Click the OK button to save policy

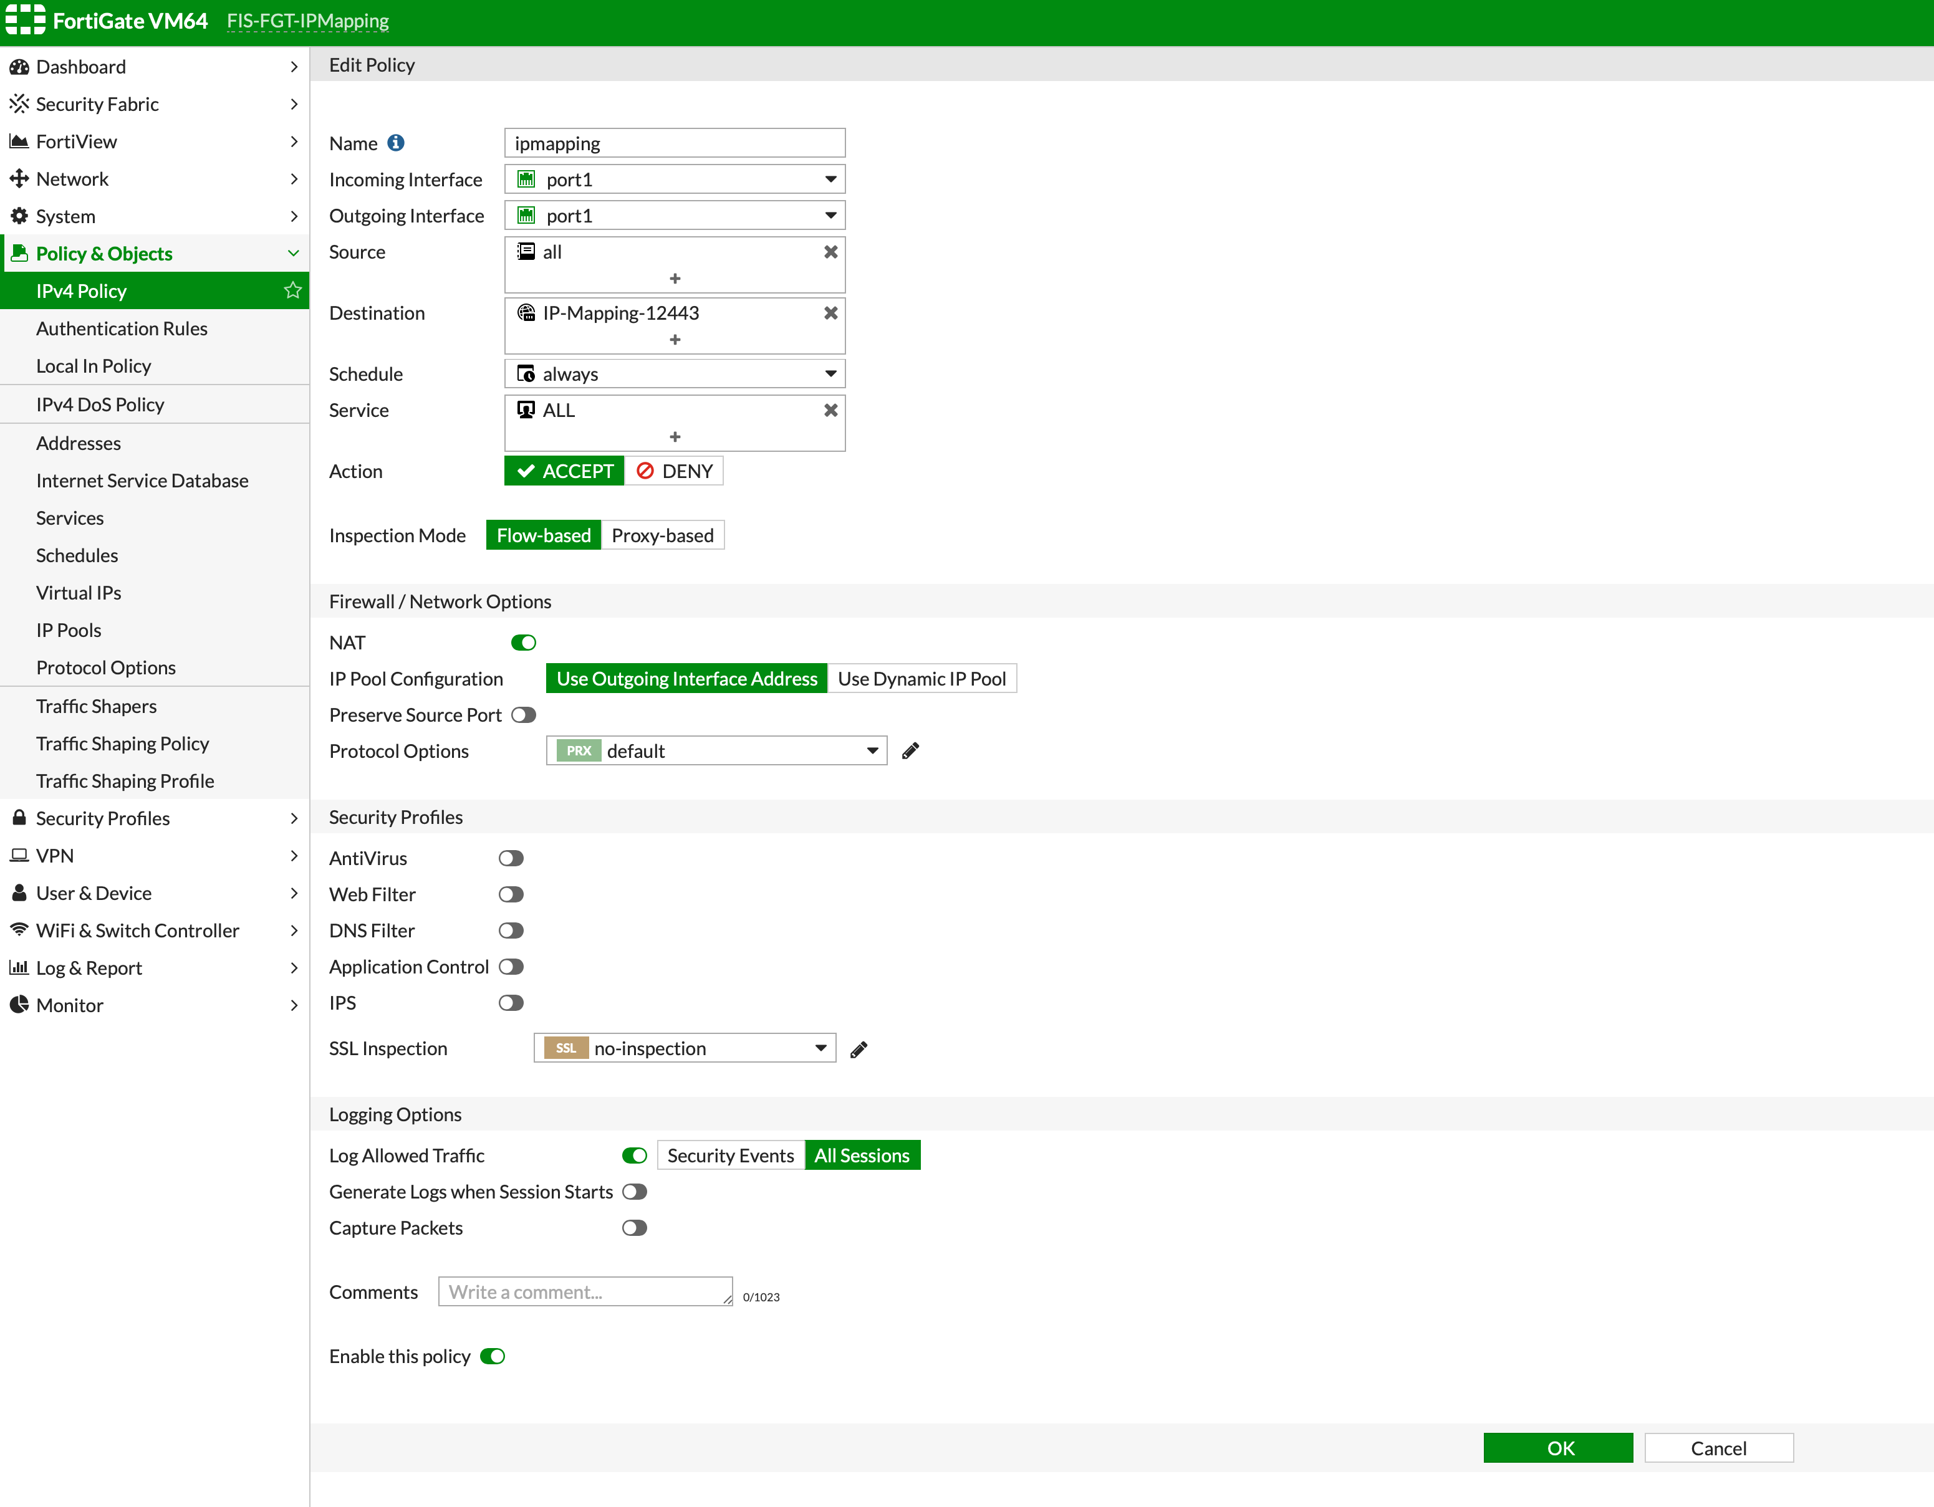click(x=1557, y=1447)
